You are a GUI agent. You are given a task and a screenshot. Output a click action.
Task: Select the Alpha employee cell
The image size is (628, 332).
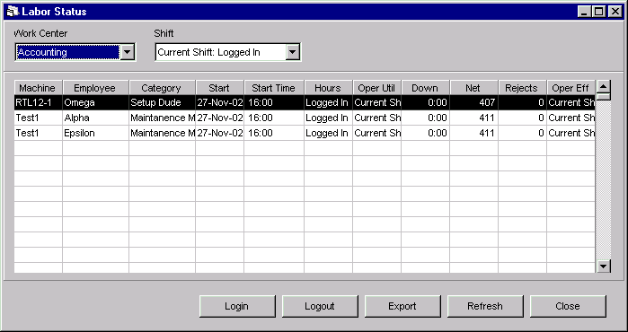[x=95, y=118]
